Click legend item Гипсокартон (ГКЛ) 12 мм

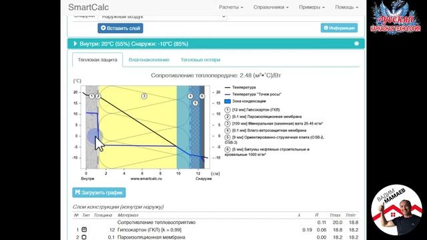[x=252, y=109]
